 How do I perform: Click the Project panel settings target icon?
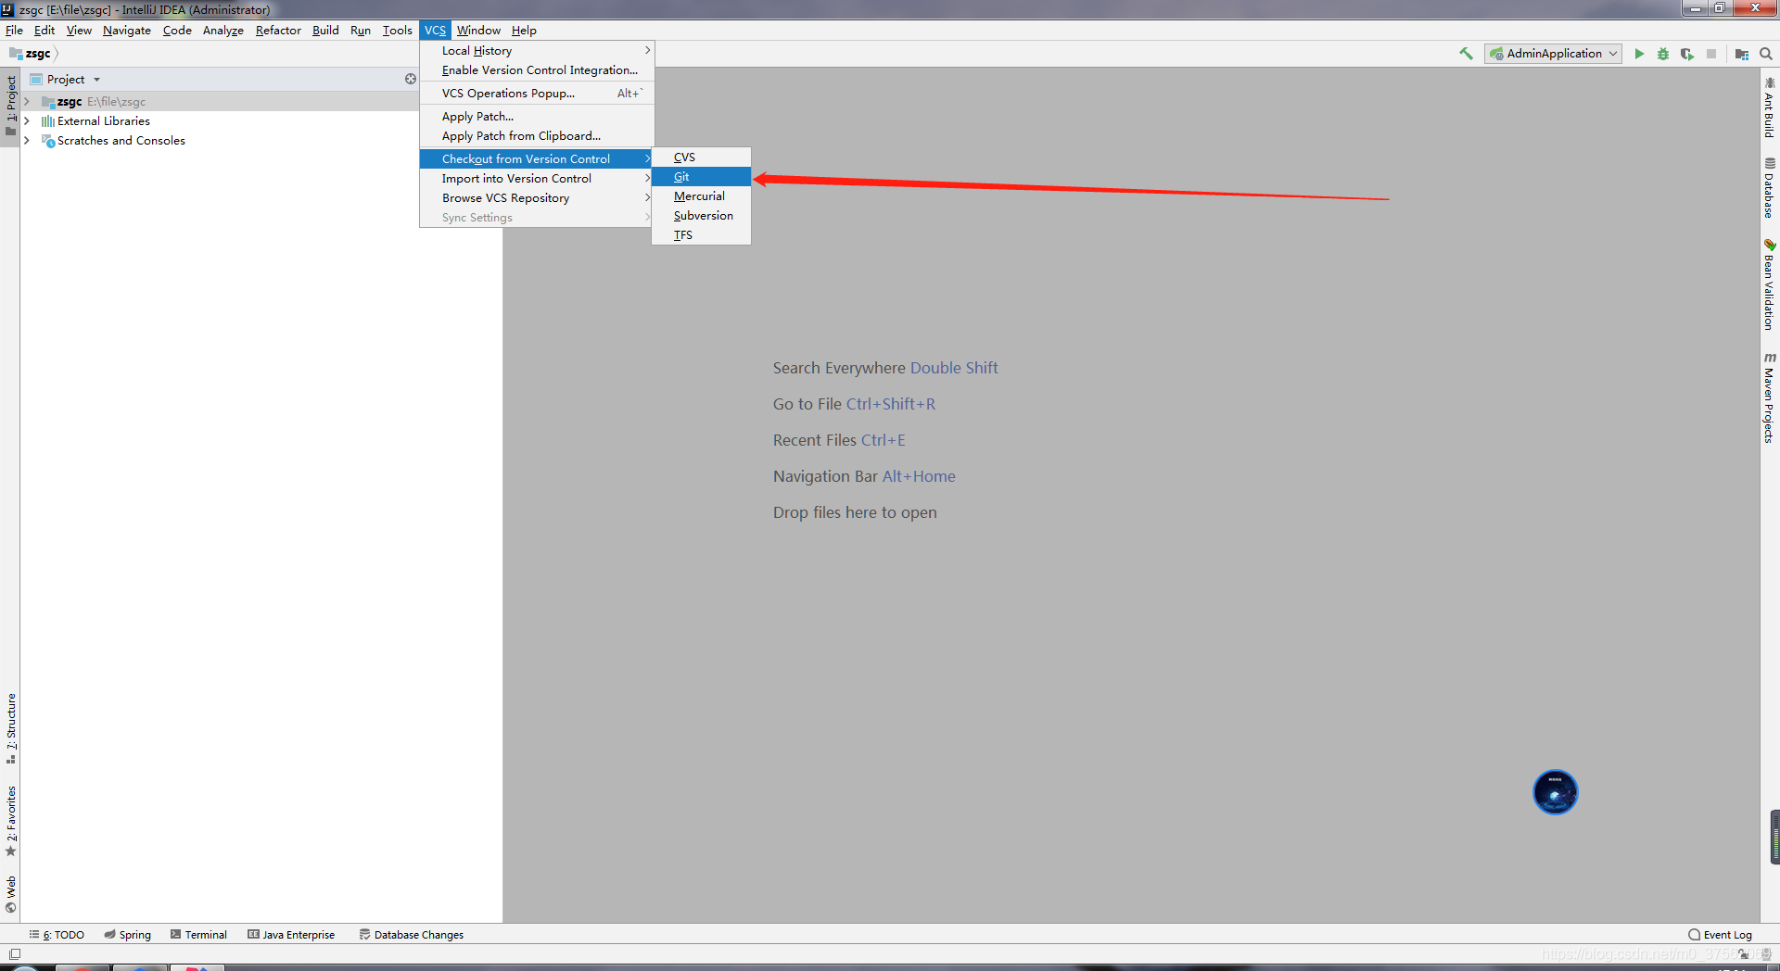click(411, 79)
